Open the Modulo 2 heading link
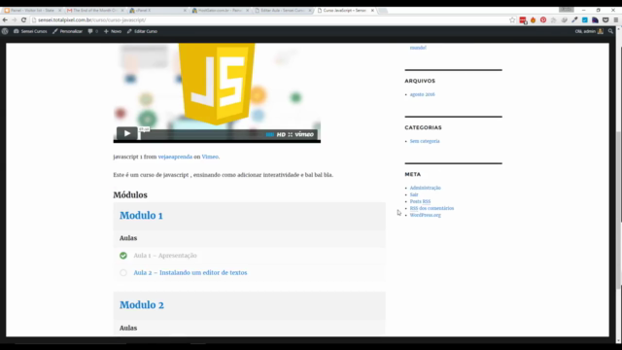The height and width of the screenshot is (350, 622). (142, 304)
